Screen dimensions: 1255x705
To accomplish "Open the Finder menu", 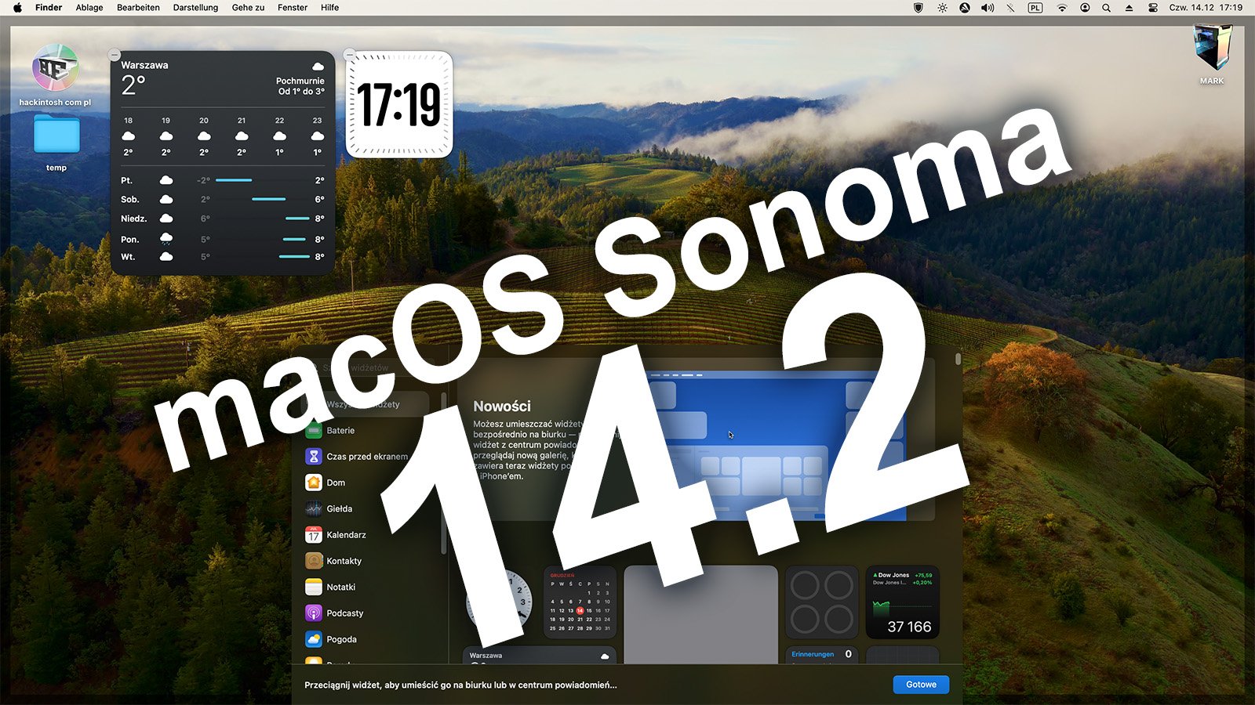I will (49, 8).
